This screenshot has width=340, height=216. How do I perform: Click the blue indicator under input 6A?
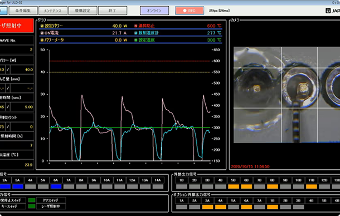[56, 186]
